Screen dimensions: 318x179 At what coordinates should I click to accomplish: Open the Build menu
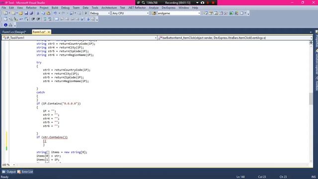(x=55, y=8)
